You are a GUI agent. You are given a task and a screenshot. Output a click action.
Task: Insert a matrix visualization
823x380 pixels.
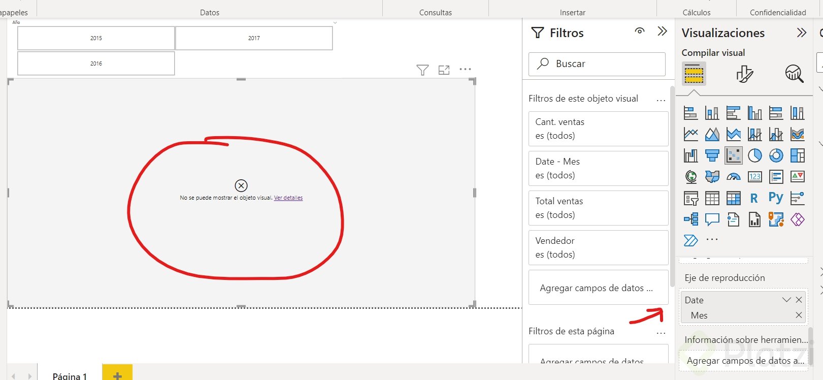click(733, 198)
